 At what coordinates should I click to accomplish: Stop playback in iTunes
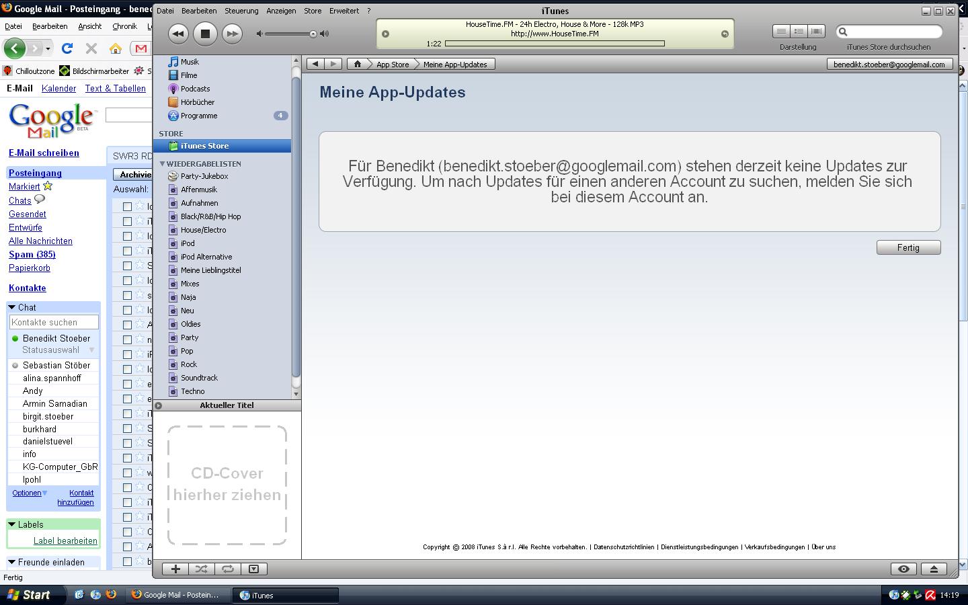(x=205, y=34)
